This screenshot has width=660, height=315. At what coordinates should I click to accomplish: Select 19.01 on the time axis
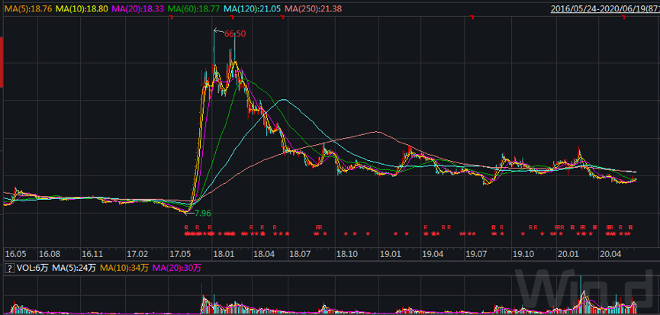[391, 252]
